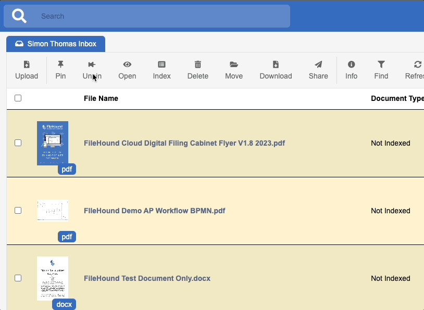
Task: Switch to the Simon Thomas Inbox tab
Action: point(56,44)
